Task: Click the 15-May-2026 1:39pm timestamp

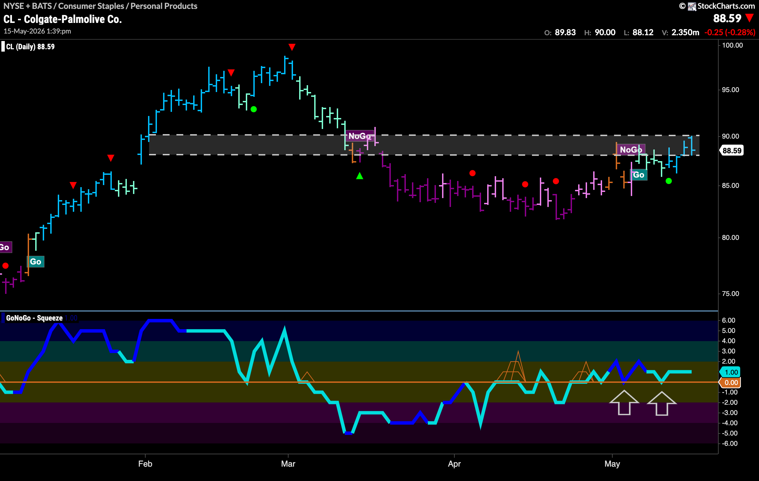Action: tap(37, 31)
